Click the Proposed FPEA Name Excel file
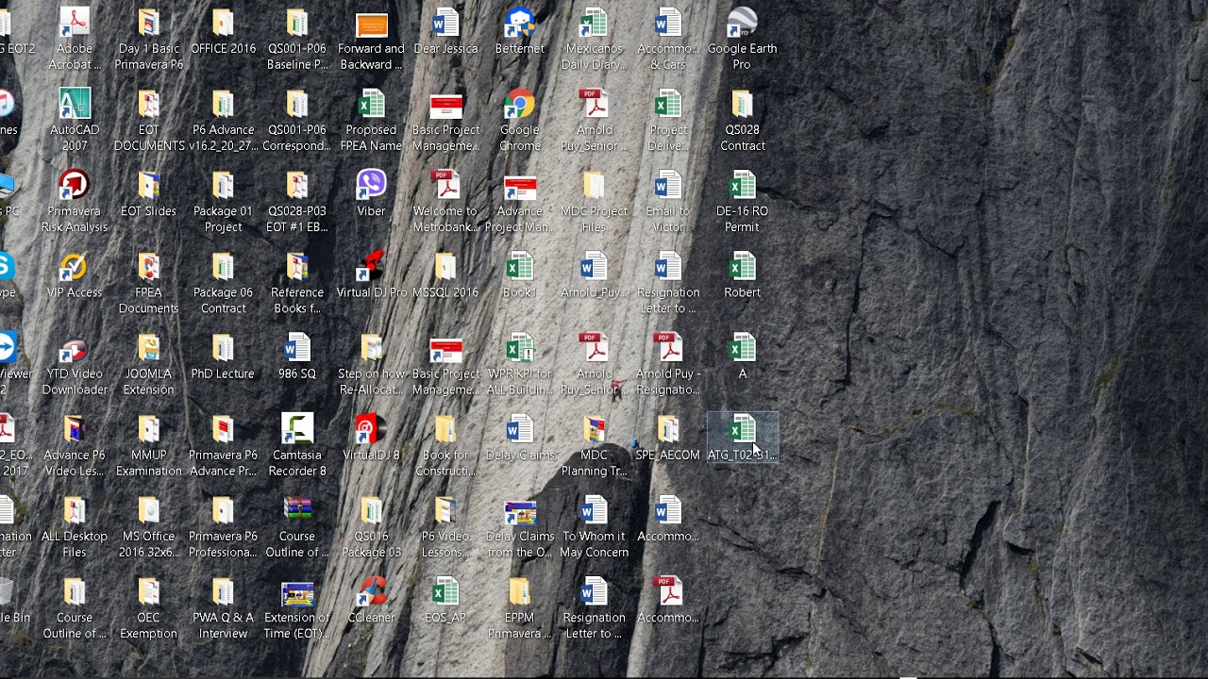Screen dimensions: 1208x679 click(x=371, y=104)
